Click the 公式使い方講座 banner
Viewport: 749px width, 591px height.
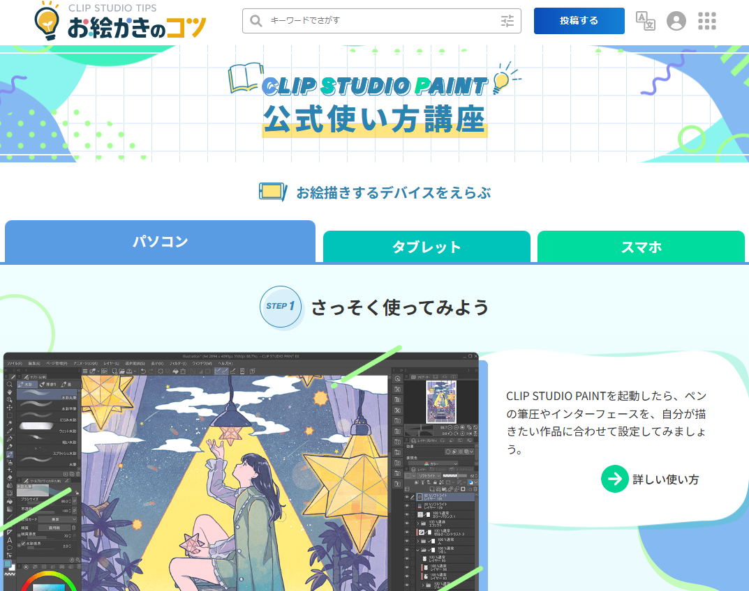(374, 104)
